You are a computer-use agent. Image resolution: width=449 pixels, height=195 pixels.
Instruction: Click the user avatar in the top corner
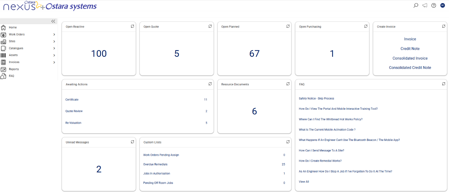point(442,5)
